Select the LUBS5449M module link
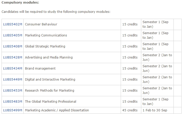184x116 pixels. [13, 80]
